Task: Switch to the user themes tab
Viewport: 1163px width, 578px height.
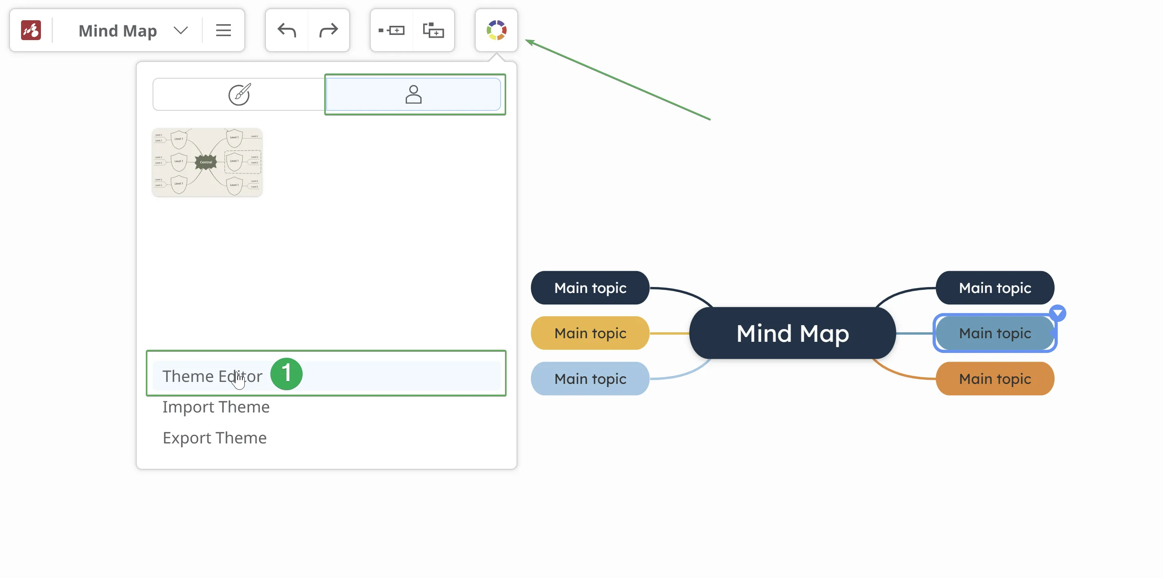Action: [413, 94]
